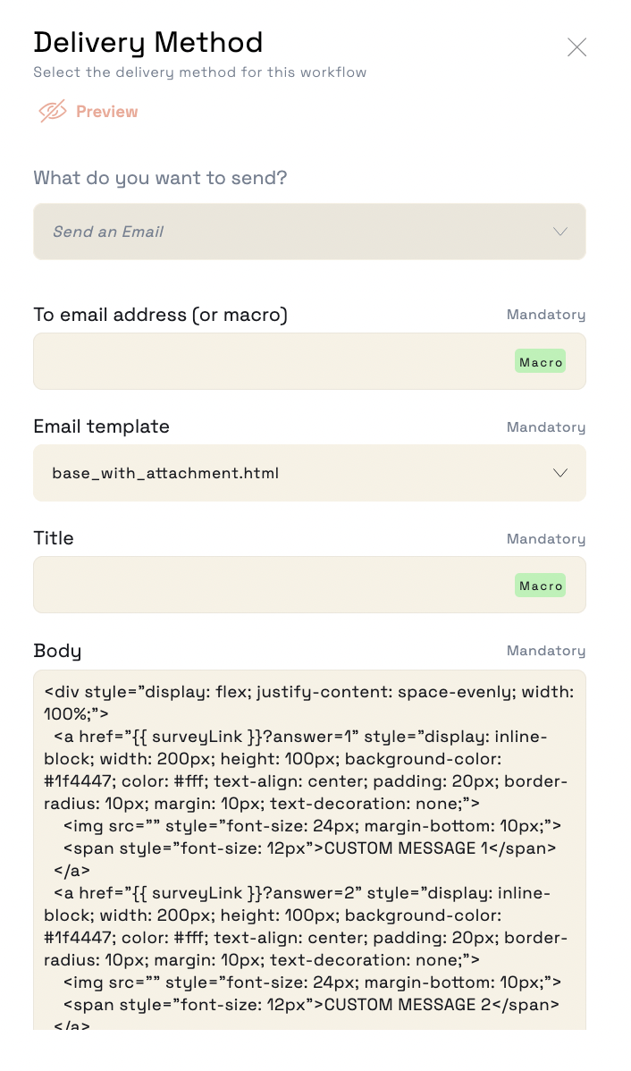Screen dimensions: 631x1071
Task: Click the "What do you want to send?" heading
Action: point(161,178)
